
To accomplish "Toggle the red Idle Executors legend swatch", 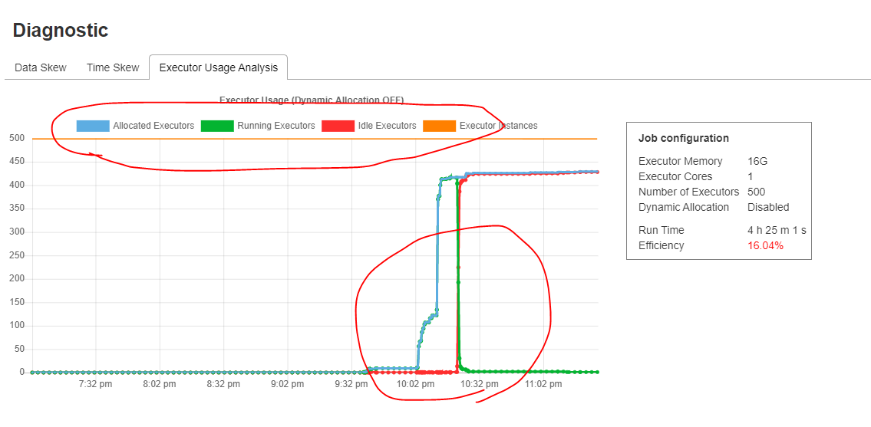I will pyautogui.click(x=338, y=126).
